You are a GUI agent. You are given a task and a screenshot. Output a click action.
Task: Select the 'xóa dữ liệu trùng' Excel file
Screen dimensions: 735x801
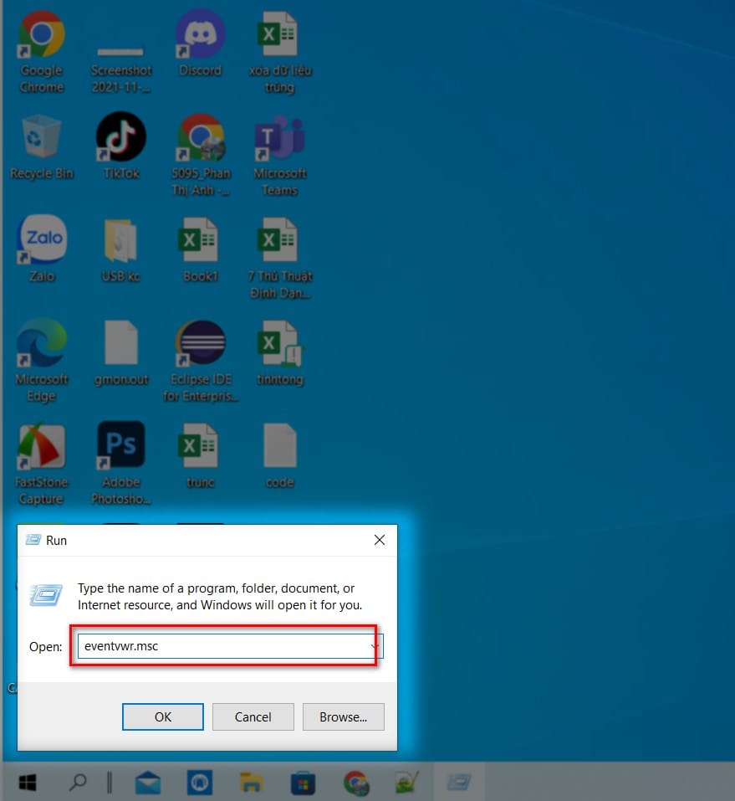click(280, 52)
